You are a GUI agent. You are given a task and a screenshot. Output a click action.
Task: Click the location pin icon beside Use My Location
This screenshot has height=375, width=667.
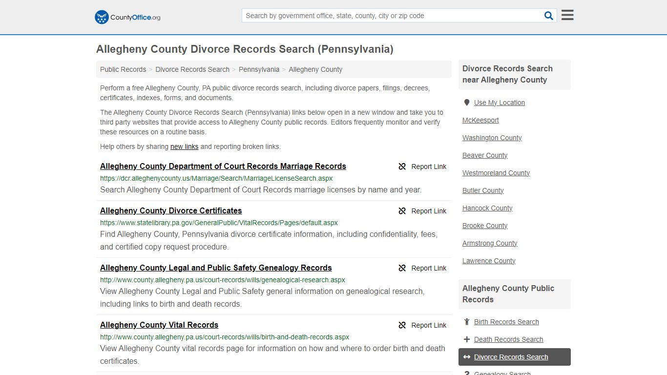click(467, 103)
